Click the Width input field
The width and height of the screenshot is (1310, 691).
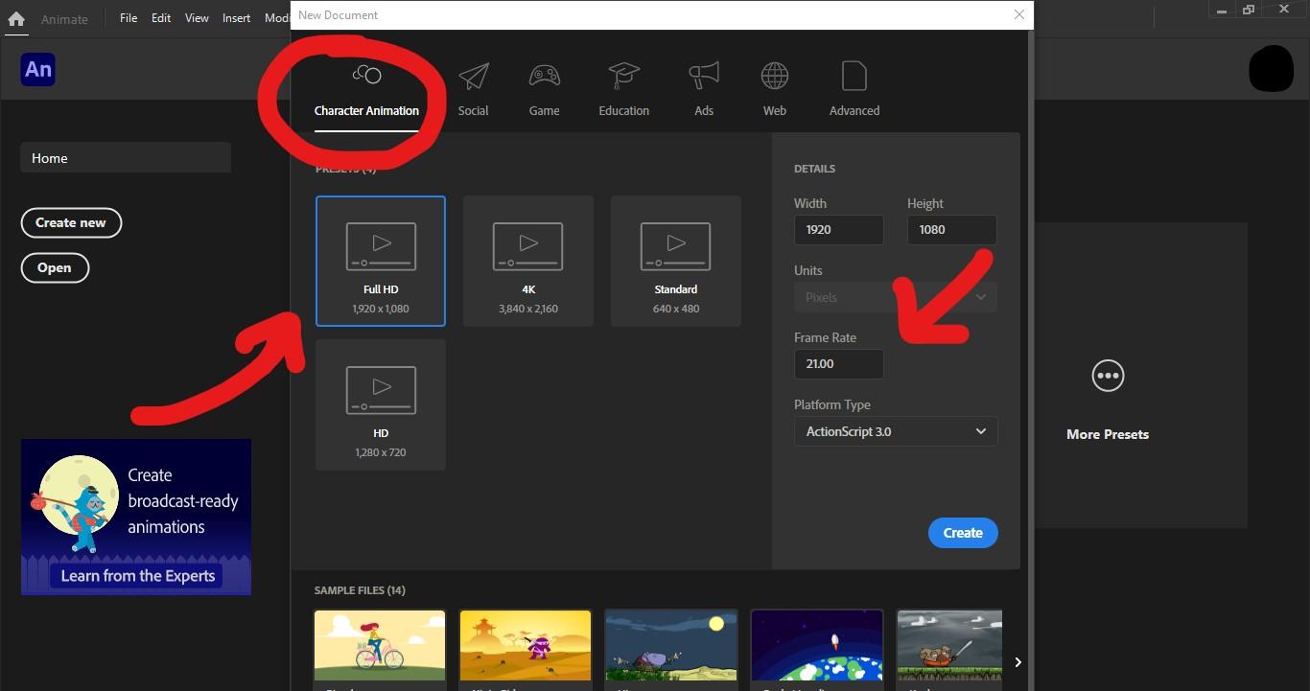pyautogui.click(x=839, y=230)
